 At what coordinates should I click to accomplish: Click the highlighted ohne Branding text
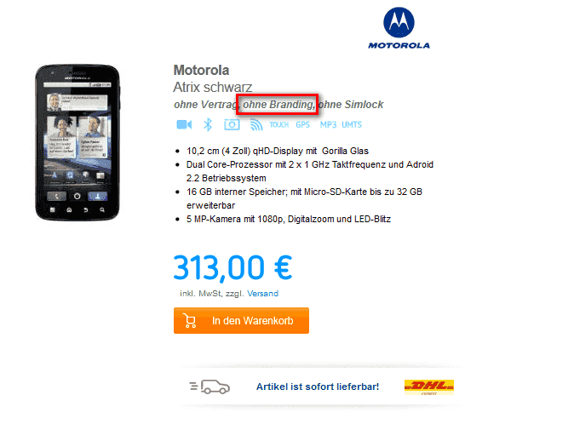click(x=277, y=104)
